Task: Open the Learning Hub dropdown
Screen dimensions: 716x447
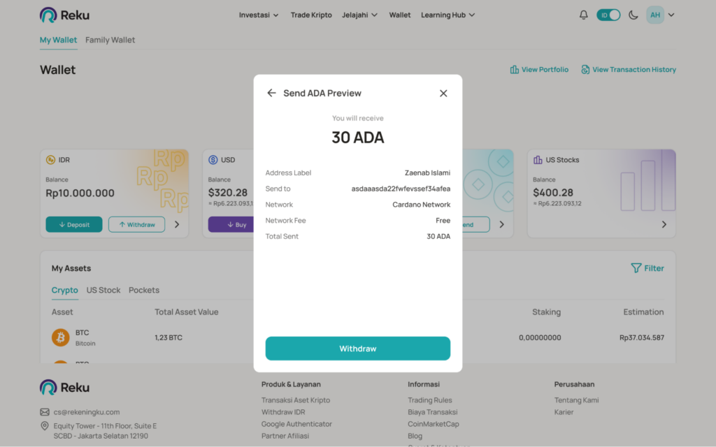Action: tap(448, 15)
